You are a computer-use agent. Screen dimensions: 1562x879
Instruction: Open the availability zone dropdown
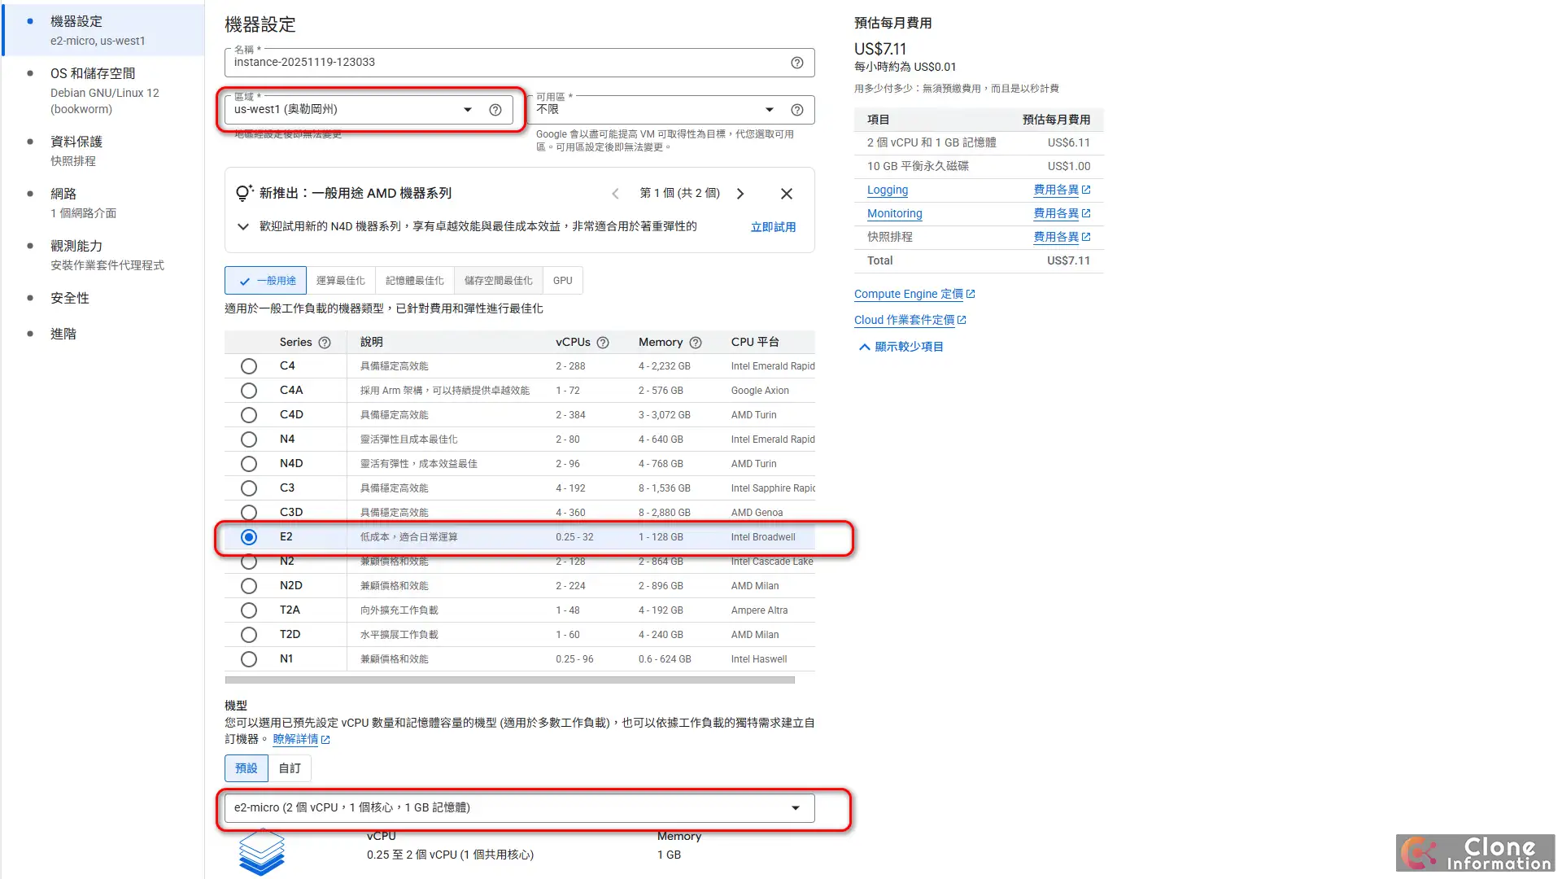(670, 110)
